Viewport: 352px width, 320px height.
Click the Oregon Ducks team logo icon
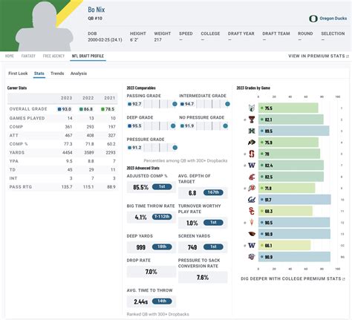pos(313,19)
